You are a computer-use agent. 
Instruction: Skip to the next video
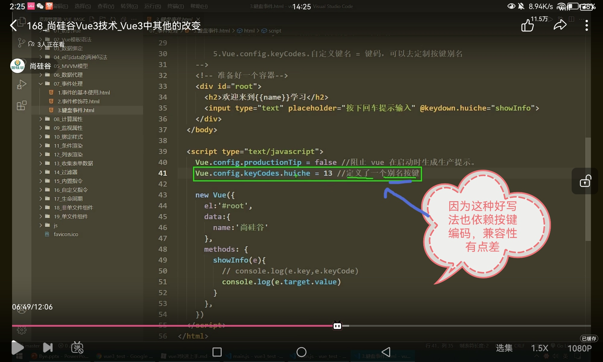(x=48, y=348)
